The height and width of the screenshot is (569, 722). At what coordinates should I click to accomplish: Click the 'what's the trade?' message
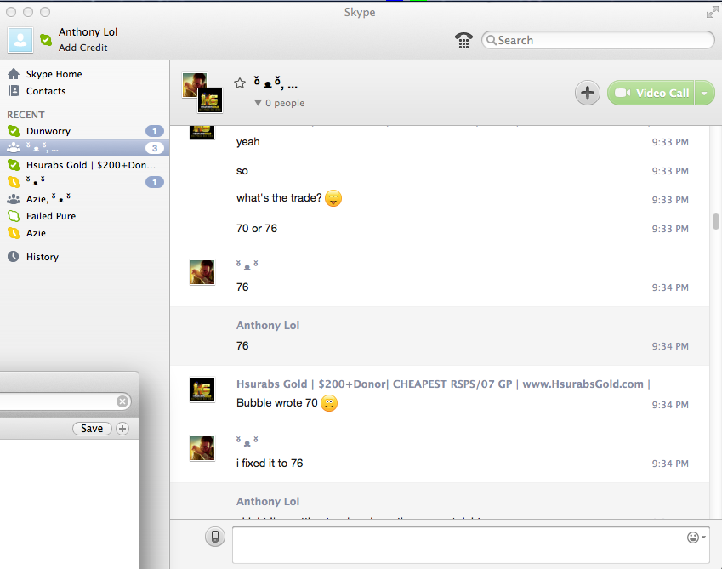click(279, 198)
